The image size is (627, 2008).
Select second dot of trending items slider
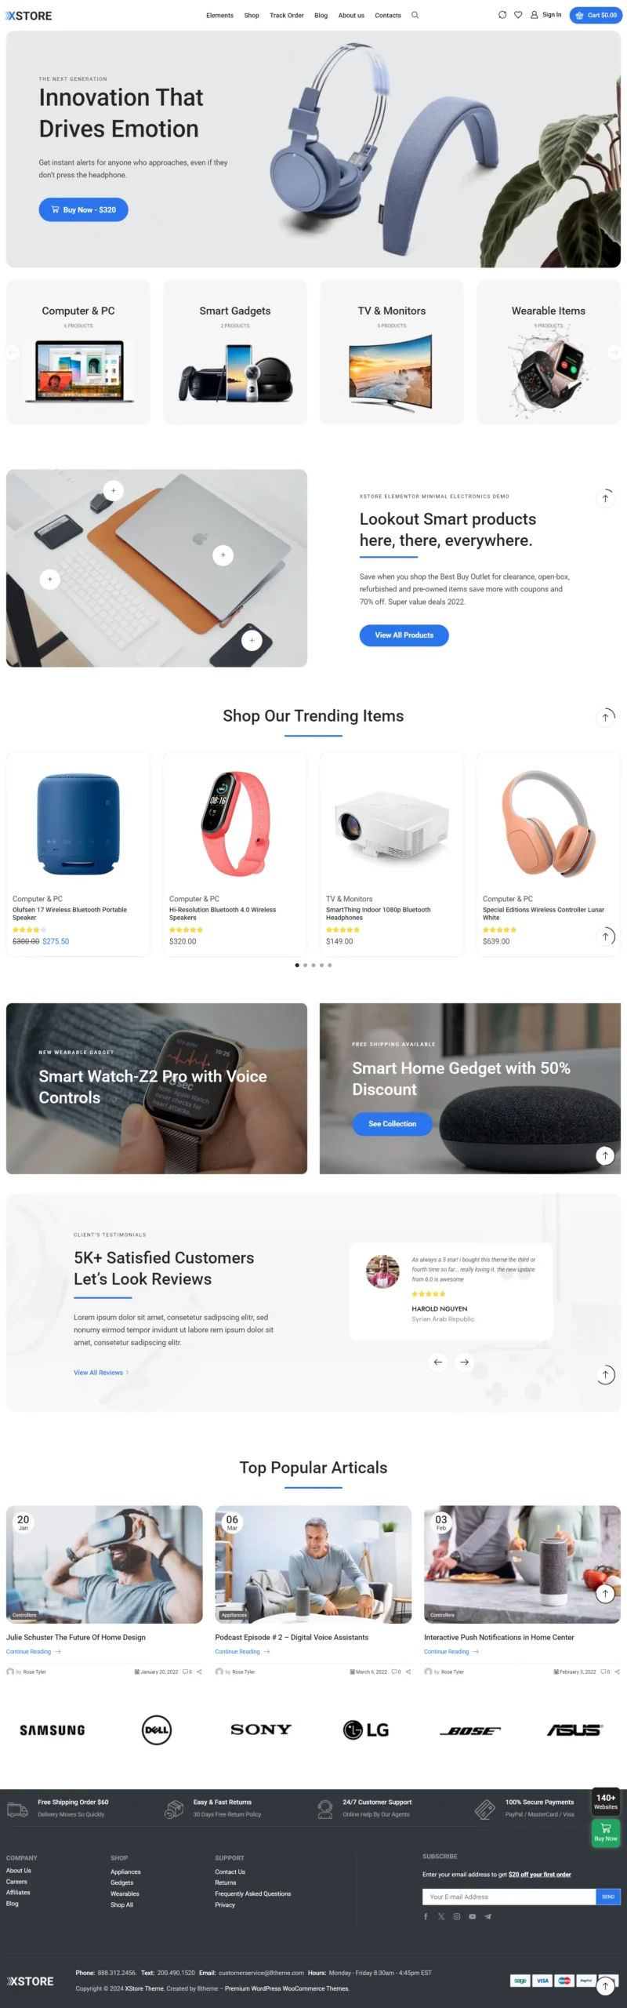point(305,965)
